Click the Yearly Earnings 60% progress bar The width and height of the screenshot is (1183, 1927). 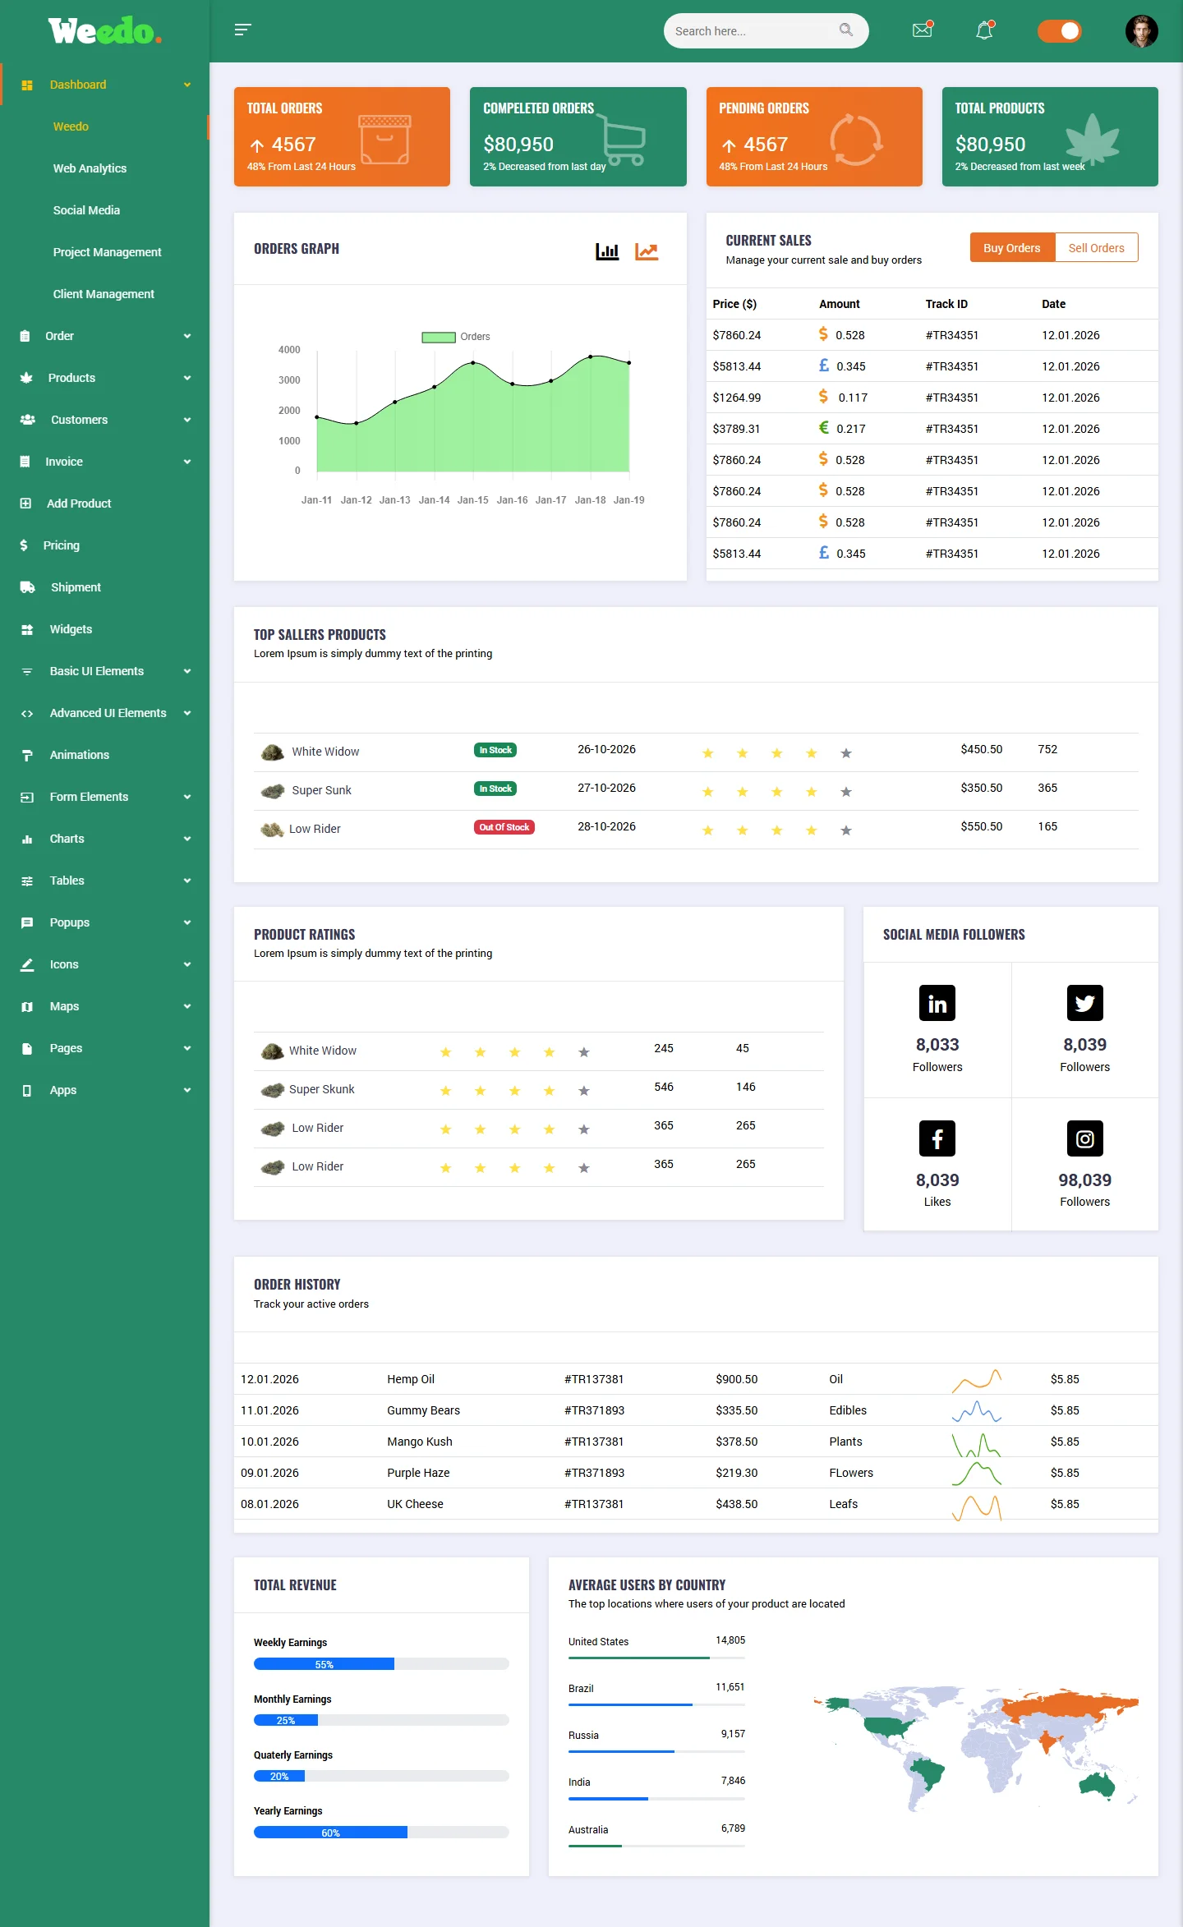[381, 1833]
